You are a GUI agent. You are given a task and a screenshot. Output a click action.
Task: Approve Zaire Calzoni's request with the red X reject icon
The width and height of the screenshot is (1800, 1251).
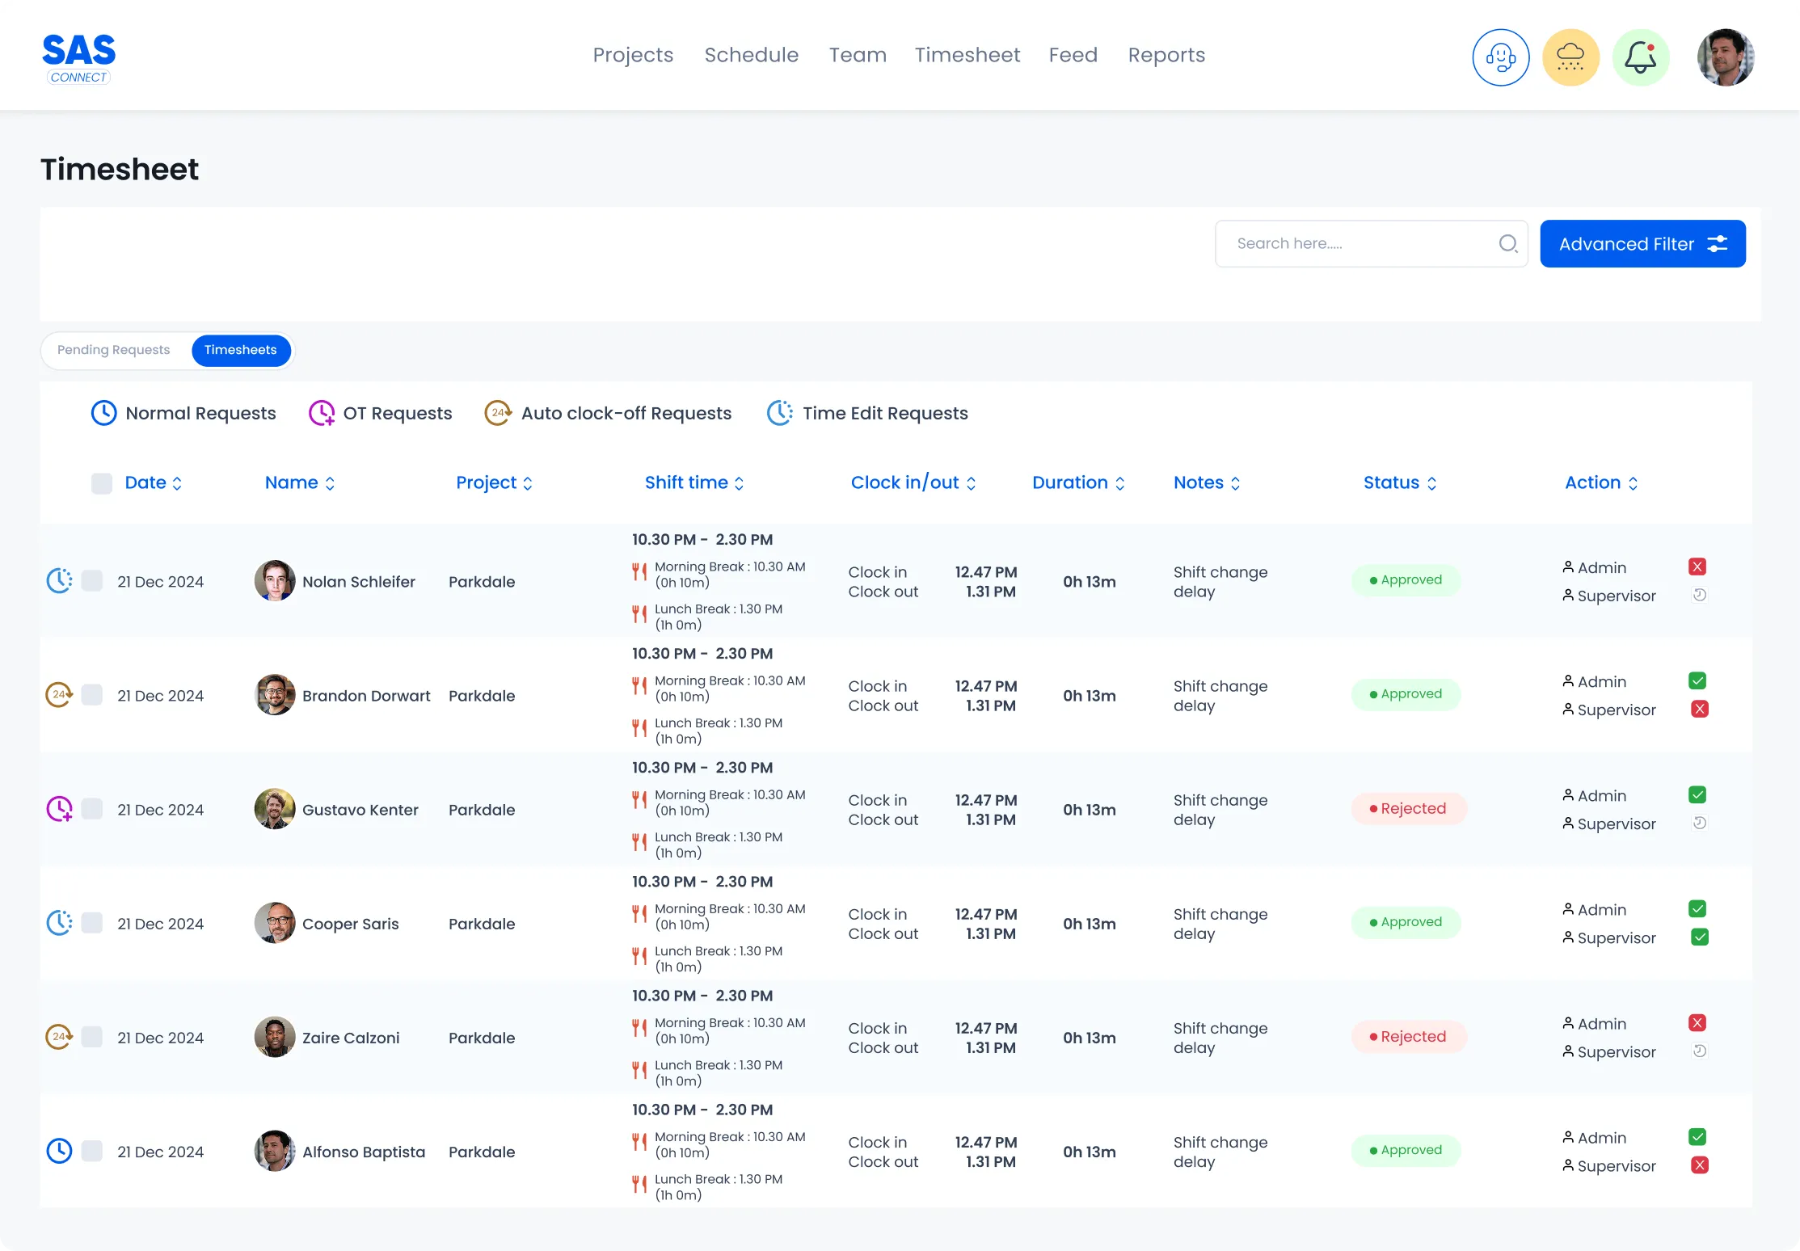pyautogui.click(x=1699, y=1022)
